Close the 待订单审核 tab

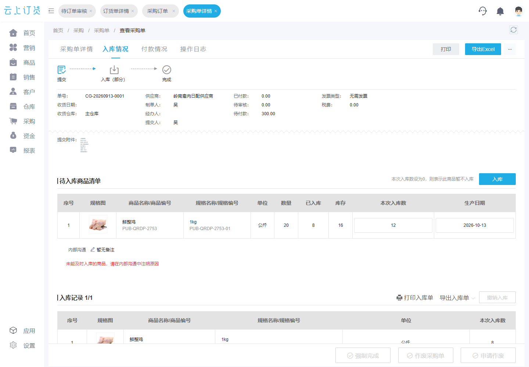click(91, 11)
